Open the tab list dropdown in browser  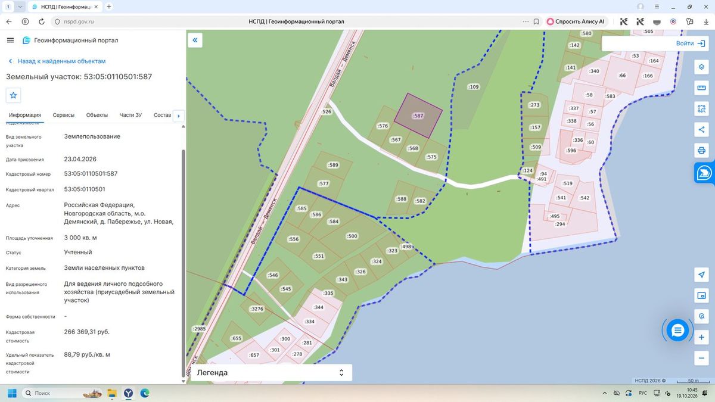(x=20, y=7)
